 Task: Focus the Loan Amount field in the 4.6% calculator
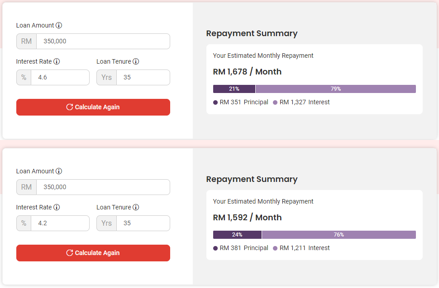coord(103,41)
